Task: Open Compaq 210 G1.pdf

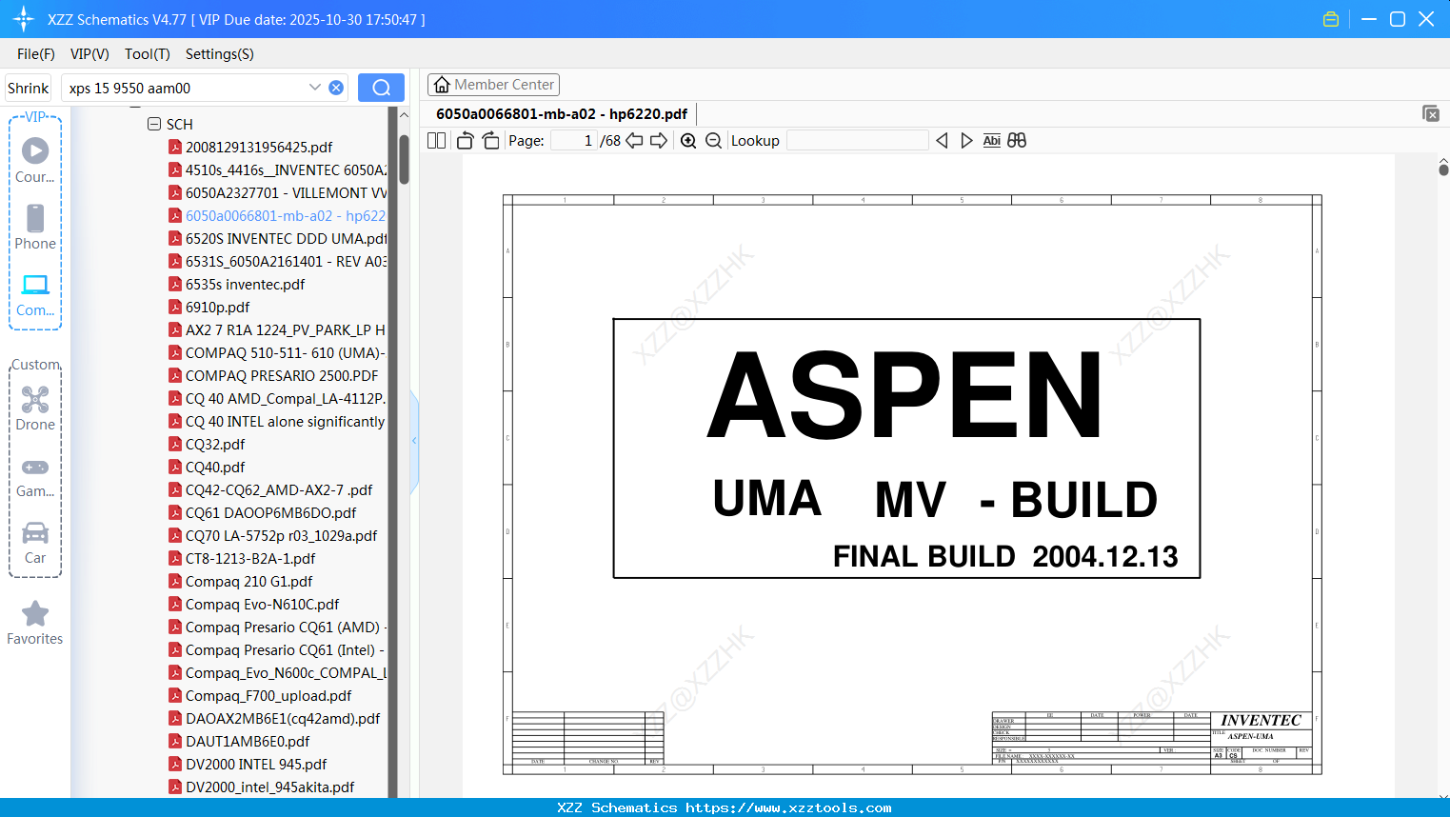Action: pyautogui.click(x=249, y=582)
